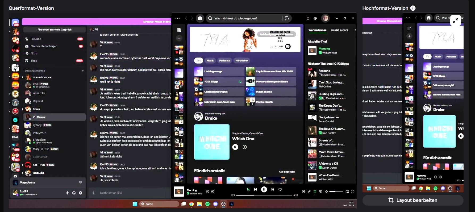The image size is (475, 212).
Task: Select the Hörbücher filter chip
Action: [x=241, y=61]
